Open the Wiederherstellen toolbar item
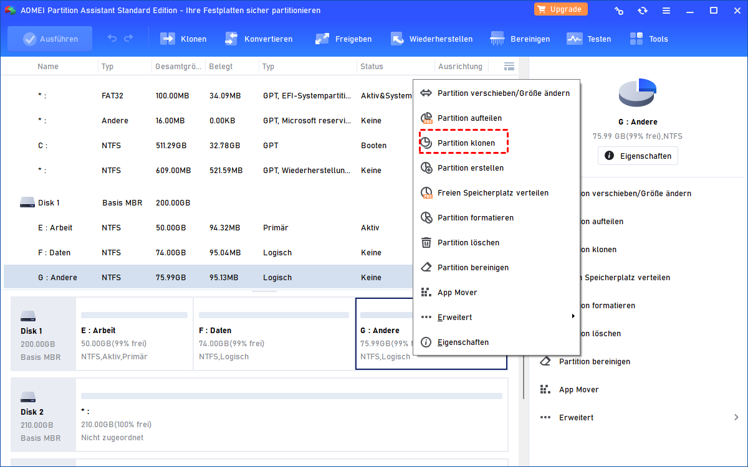This screenshot has height=467, width=748. [x=431, y=39]
